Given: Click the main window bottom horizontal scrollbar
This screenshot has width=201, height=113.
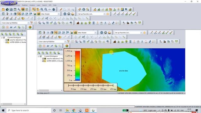Looking at the screenshot, I should pos(68,107).
